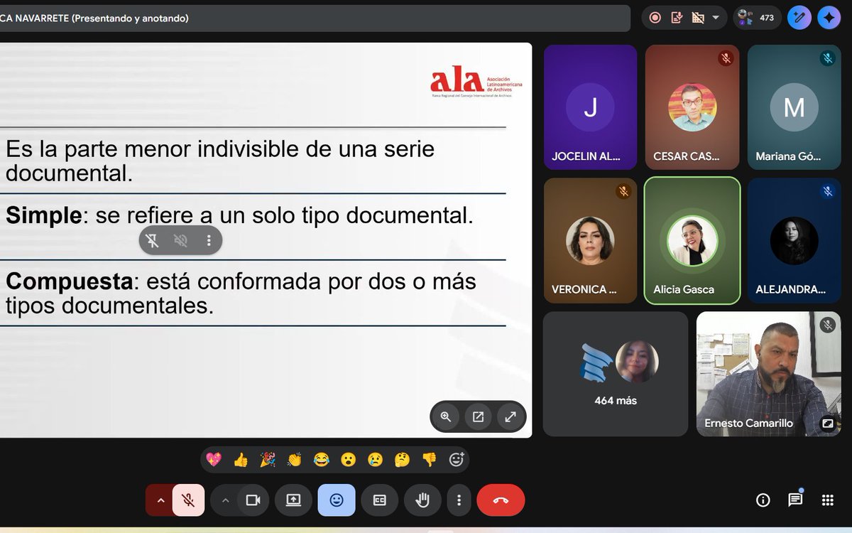Send the sad face reaction
This screenshot has height=533, width=852.
375,460
